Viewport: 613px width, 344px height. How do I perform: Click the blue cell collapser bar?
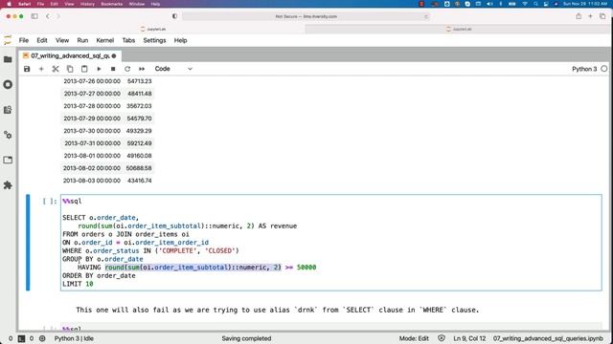coord(28,243)
